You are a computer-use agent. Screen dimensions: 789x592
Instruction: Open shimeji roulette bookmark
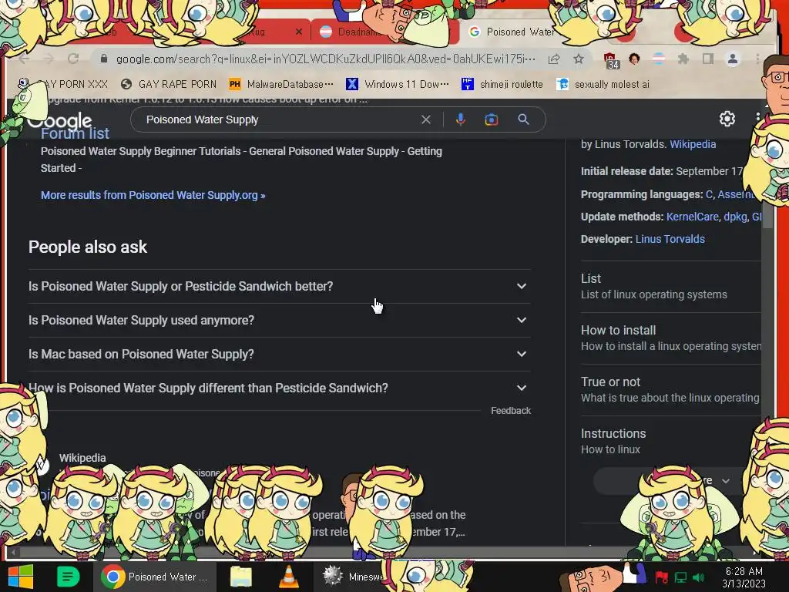[502, 84]
